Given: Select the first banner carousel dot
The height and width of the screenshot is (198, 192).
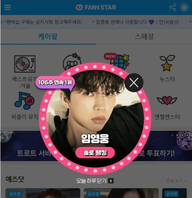Looking at the screenshot, I should click(x=172, y=135).
